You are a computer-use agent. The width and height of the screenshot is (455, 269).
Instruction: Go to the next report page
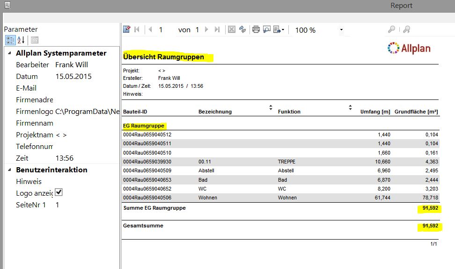(206, 29)
